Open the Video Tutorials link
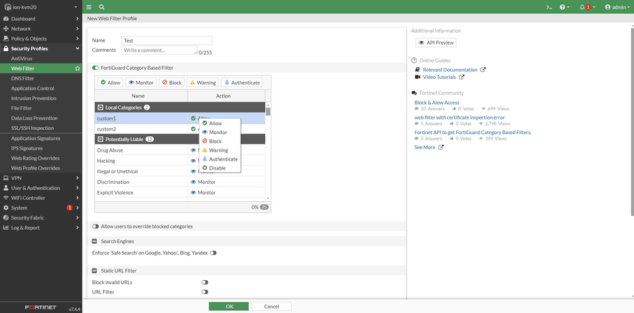This screenshot has width=634, height=313. click(x=439, y=77)
